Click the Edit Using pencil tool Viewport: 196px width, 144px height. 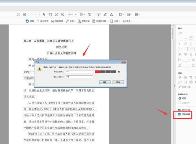click(x=185, y=87)
